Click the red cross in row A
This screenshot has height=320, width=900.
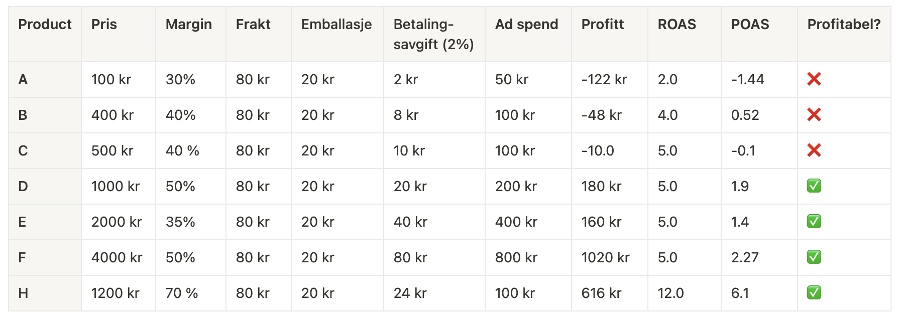814,79
